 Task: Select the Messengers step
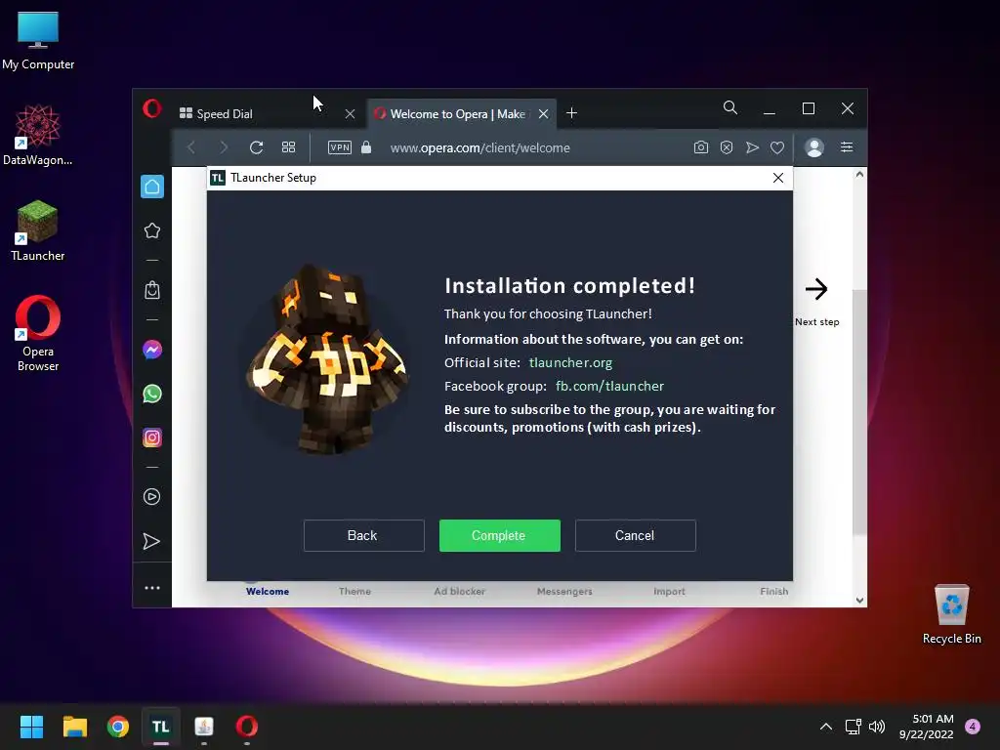564,591
